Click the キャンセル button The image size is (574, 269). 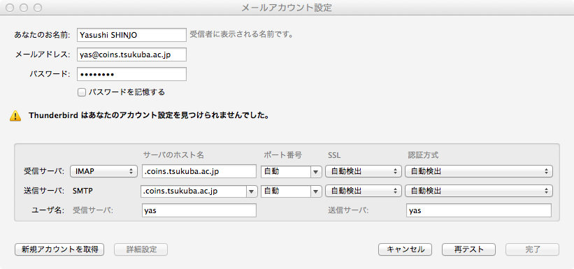406,249
